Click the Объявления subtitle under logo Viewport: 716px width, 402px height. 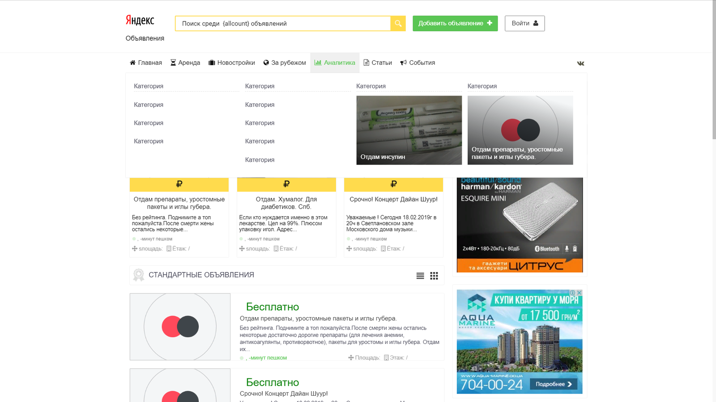point(145,38)
